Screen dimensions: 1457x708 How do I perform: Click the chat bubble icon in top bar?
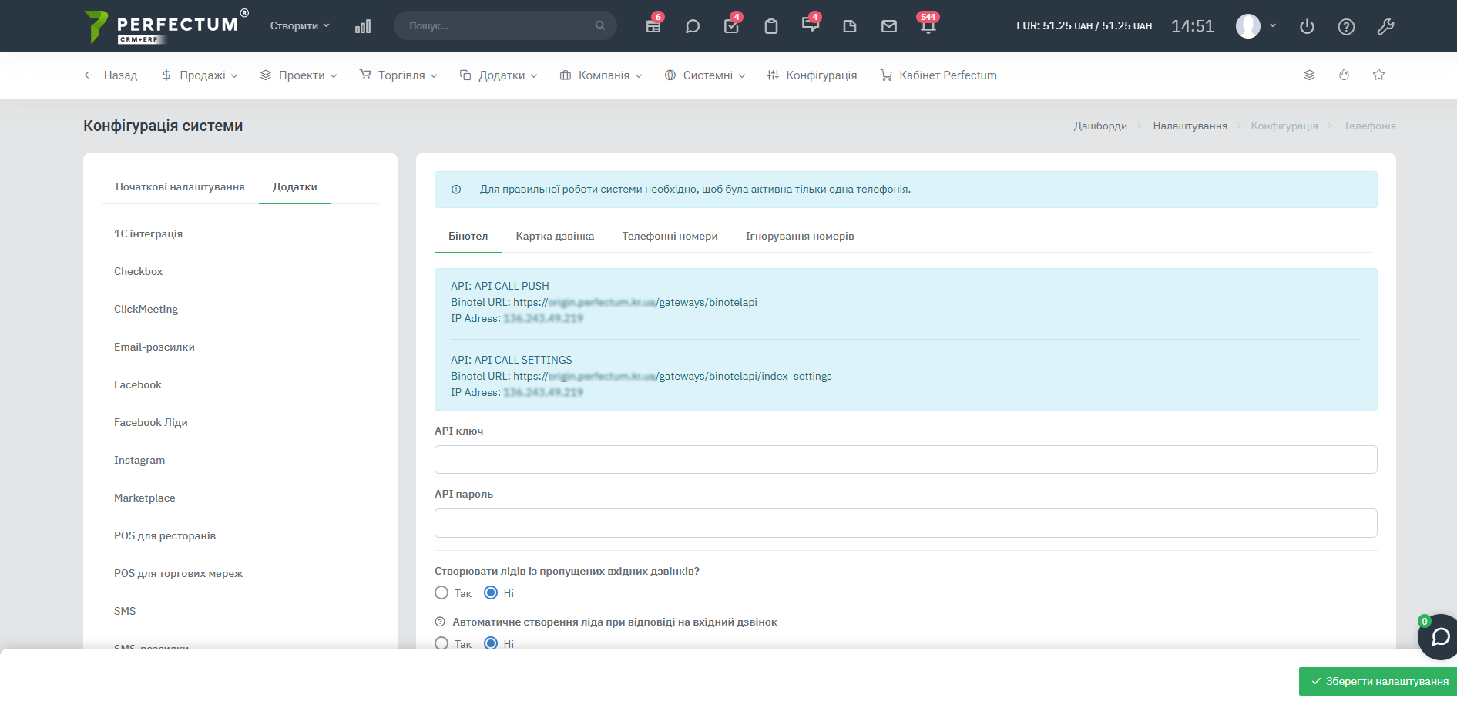(x=692, y=26)
